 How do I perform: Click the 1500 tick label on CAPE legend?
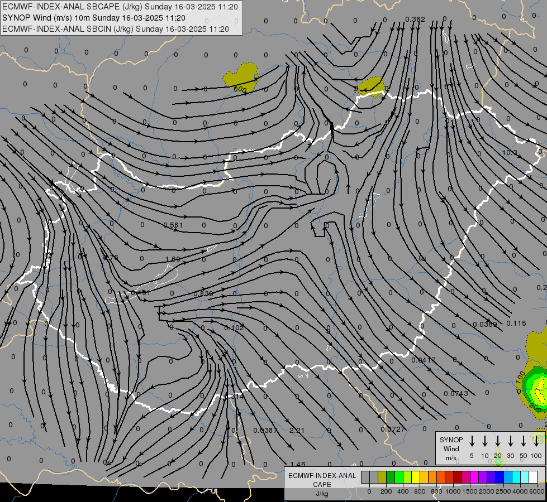pos(470,491)
